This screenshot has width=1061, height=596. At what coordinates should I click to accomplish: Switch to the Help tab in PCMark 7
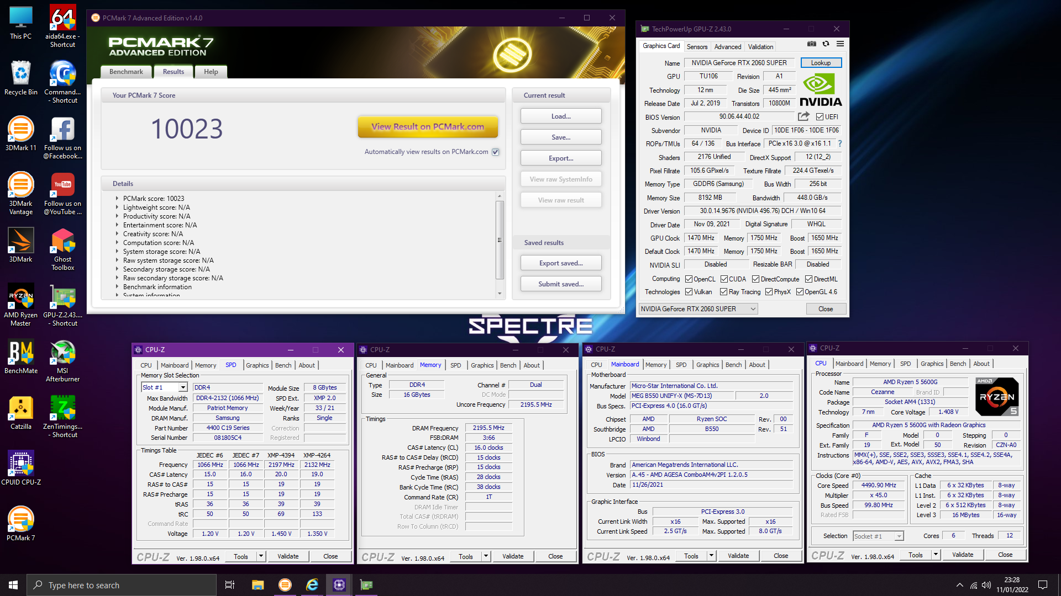point(211,72)
